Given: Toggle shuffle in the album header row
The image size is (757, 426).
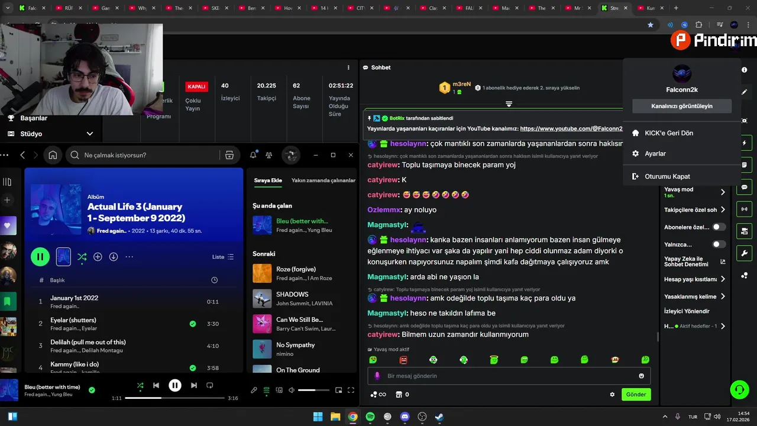Looking at the screenshot, I should [82, 257].
